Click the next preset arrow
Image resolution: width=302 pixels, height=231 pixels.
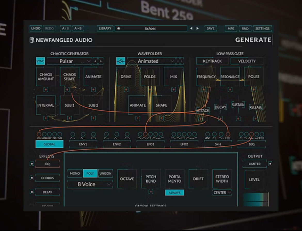197,28
